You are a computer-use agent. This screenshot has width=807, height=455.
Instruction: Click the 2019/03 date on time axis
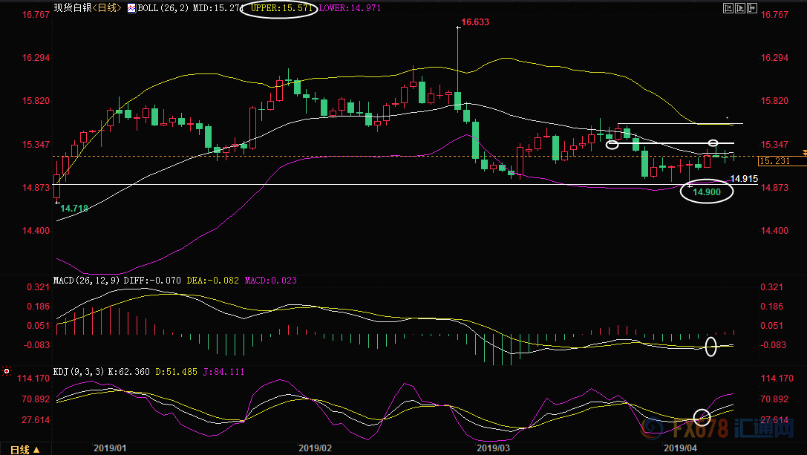pos(493,448)
